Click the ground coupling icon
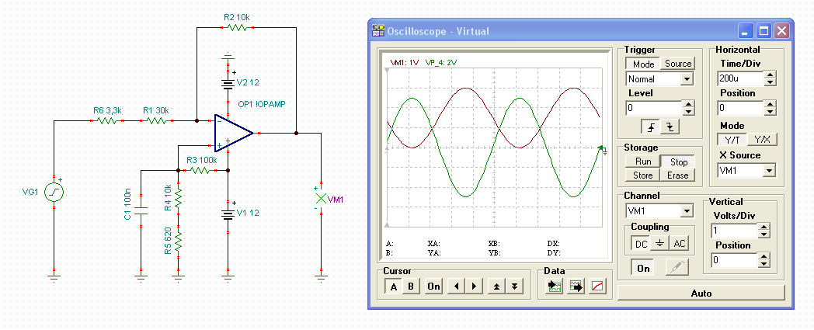This screenshot has height=330, width=814. coord(659,243)
